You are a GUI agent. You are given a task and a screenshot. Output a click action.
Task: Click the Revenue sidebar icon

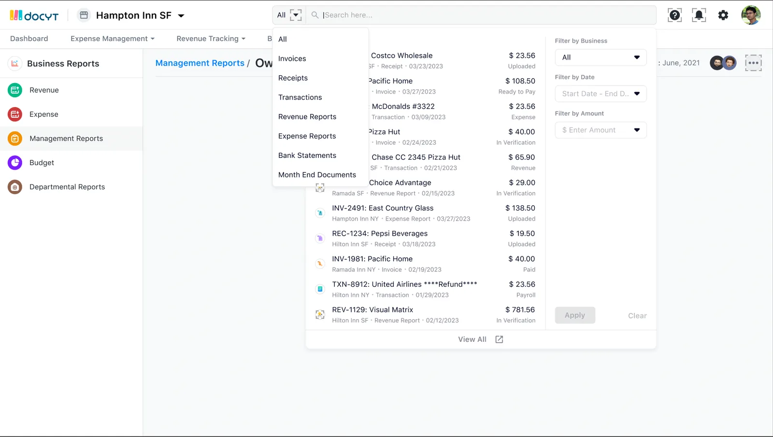pos(15,90)
